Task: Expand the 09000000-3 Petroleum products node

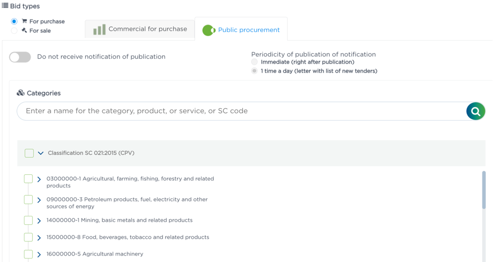Action: [39, 200]
